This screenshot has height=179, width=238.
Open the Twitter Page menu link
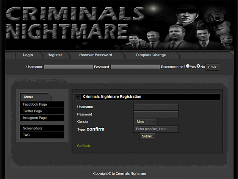[42, 111]
